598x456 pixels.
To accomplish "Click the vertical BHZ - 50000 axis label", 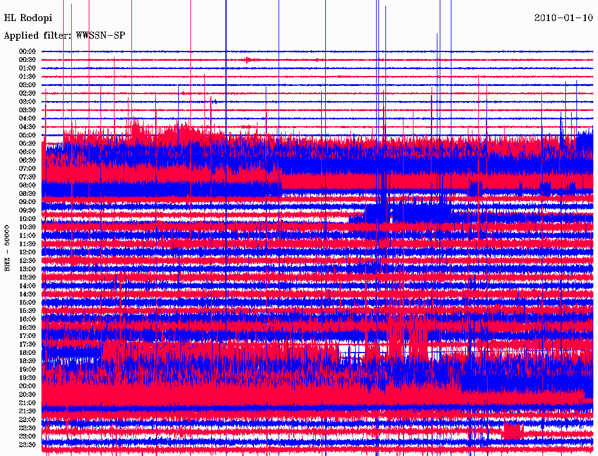I will (7, 247).
